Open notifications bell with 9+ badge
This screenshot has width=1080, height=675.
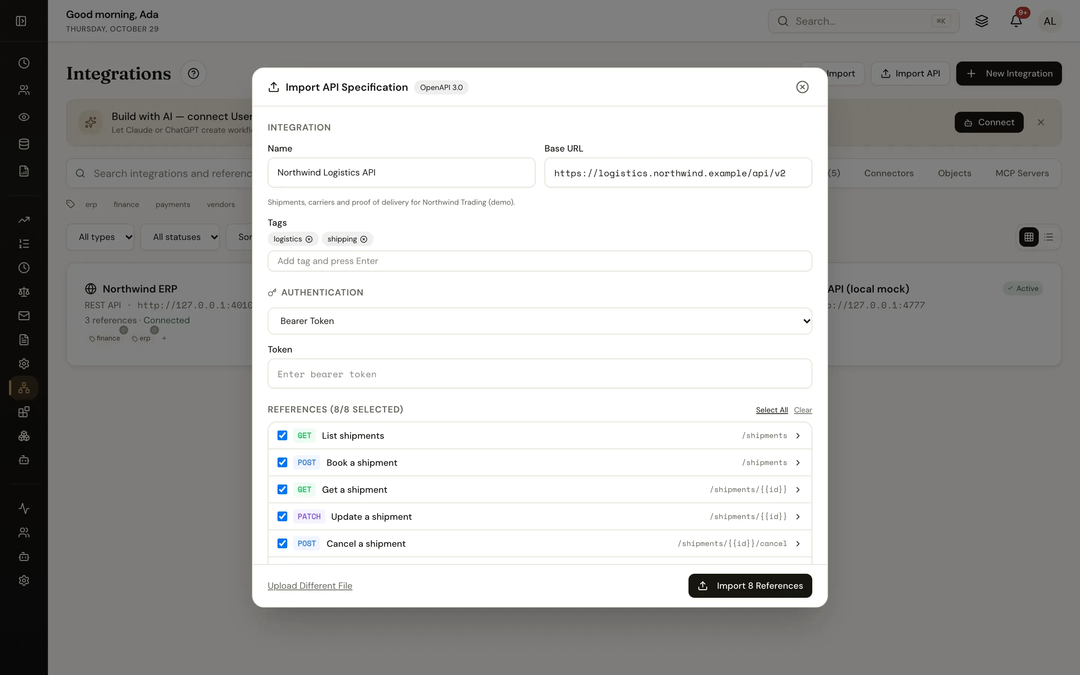(x=1016, y=21)
